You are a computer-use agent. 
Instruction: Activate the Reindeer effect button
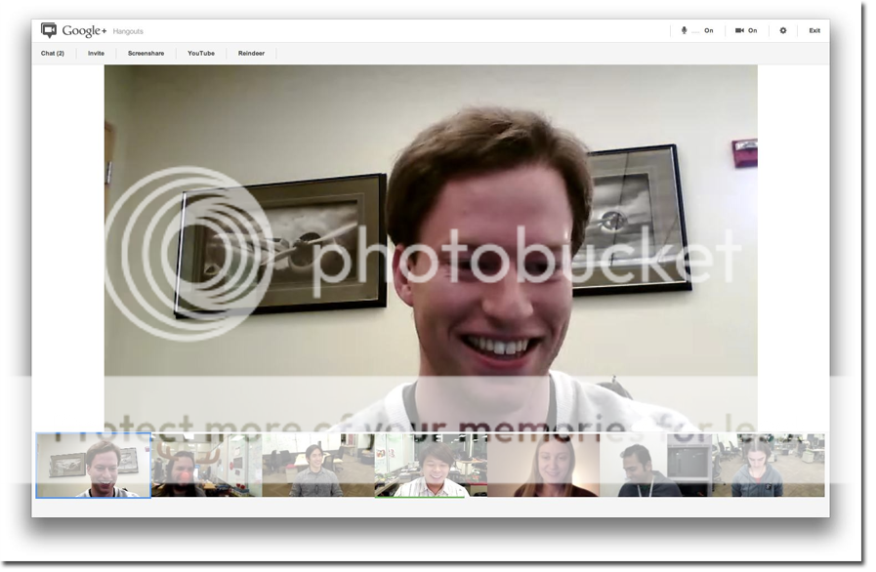click(251, 54)
